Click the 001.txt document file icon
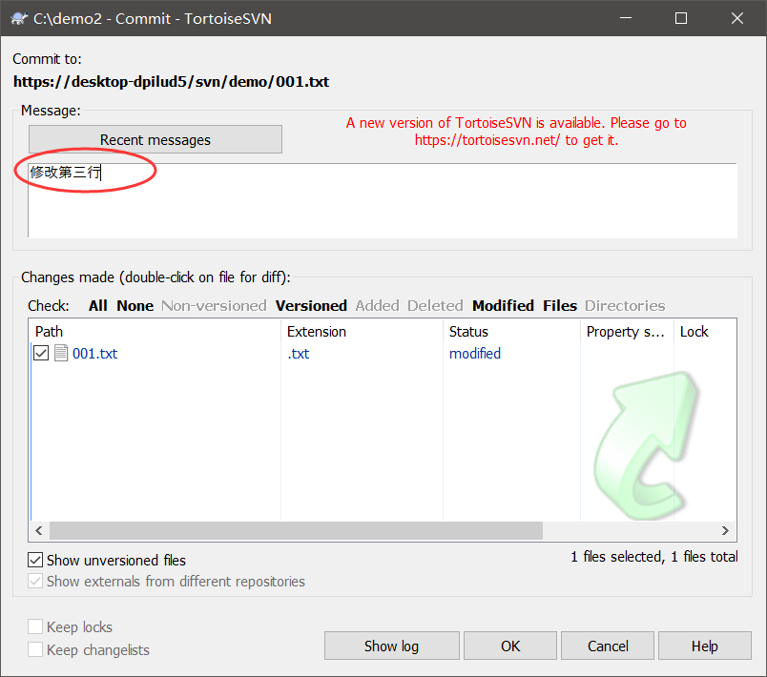Viewport: 767px width, 677px height. (x=61, y=353)
